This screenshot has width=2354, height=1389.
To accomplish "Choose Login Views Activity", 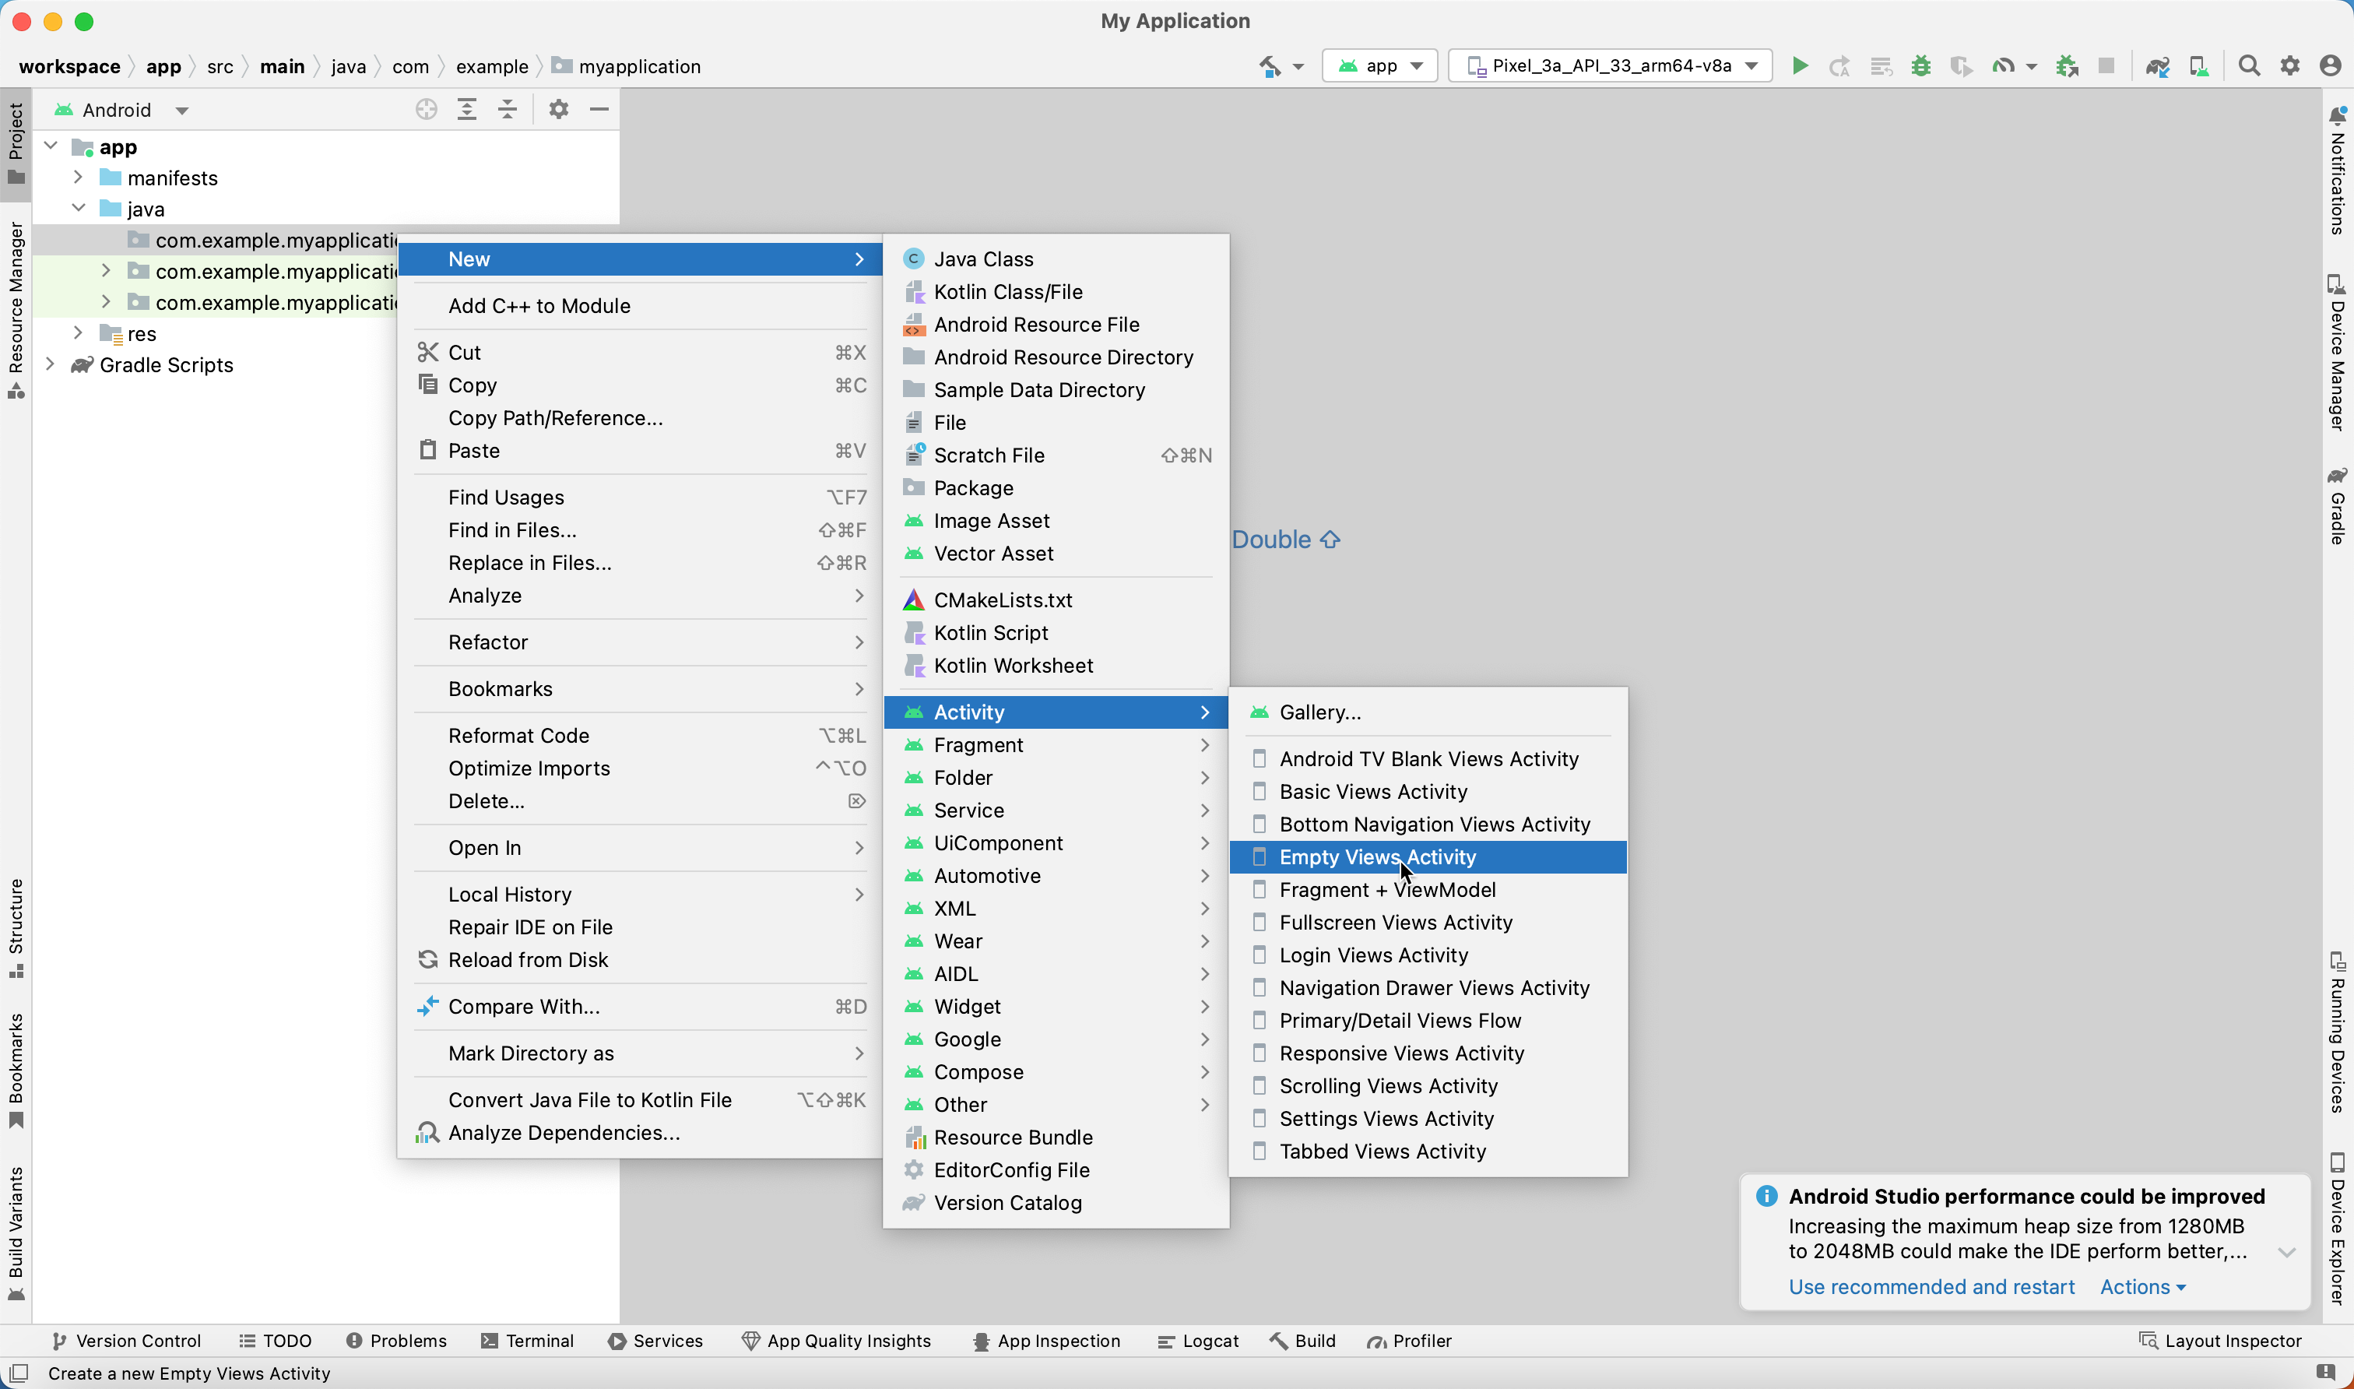I will pos(1428,955).
